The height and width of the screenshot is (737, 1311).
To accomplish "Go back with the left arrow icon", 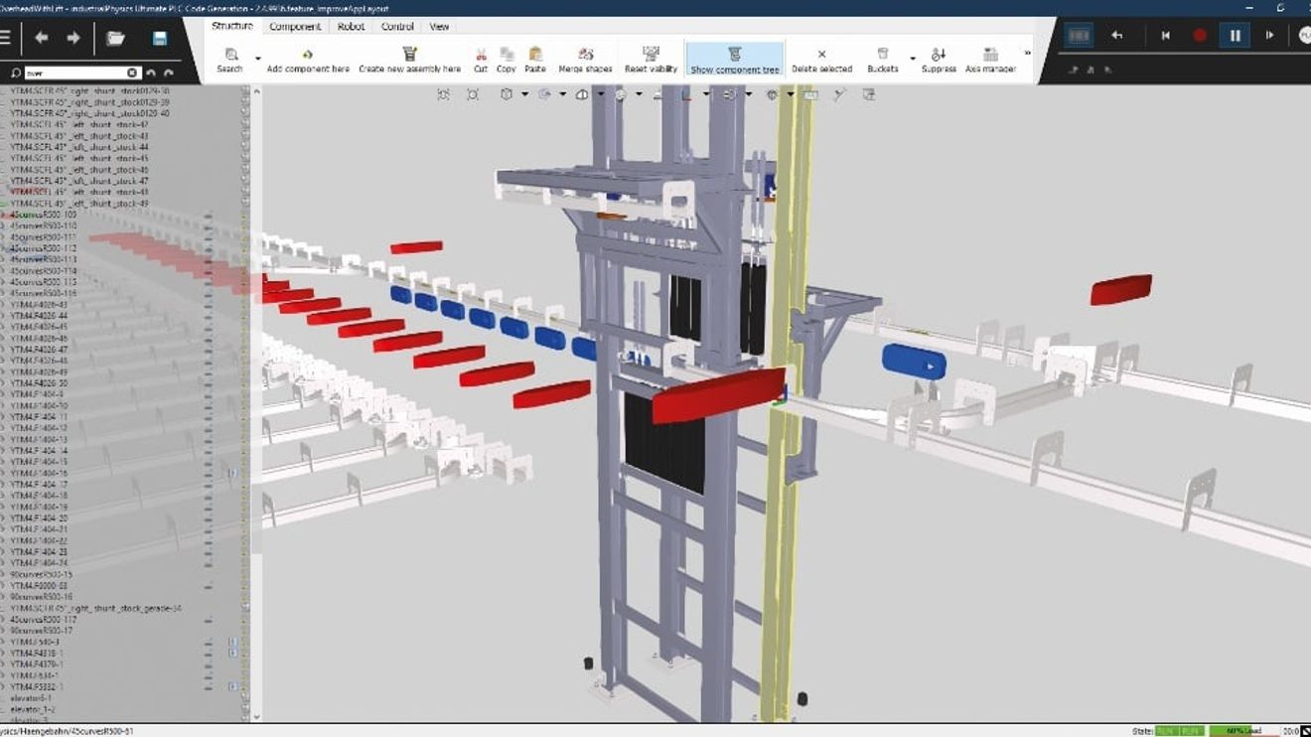I will [42, 38].
